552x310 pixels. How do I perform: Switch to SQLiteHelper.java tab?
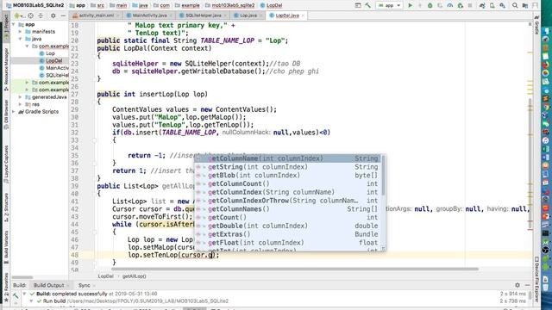[204, 15]
